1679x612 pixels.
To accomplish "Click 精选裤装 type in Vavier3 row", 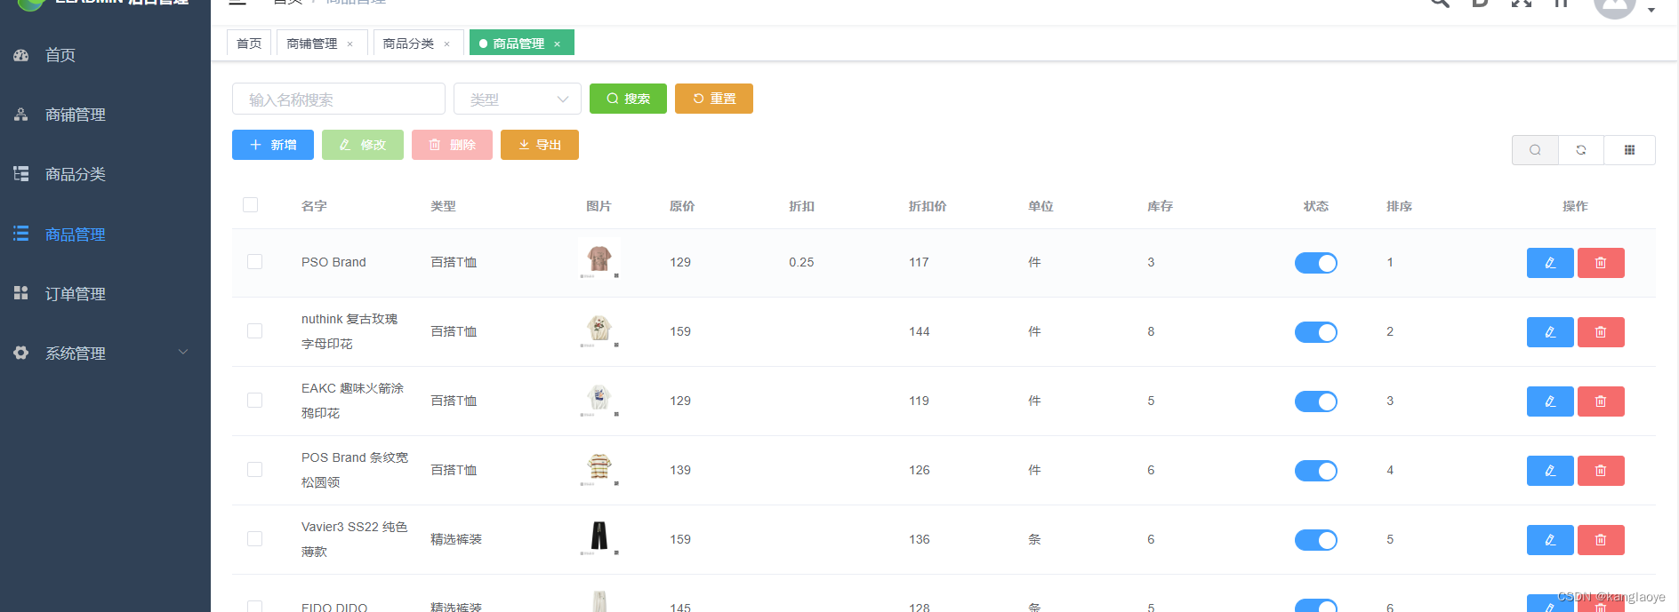I will (x=456, y=539).
